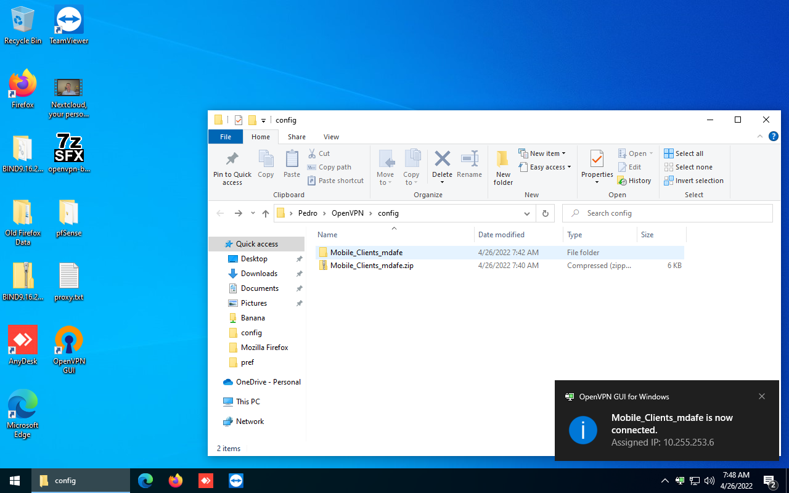Open Properties from the ribbon
This screenshot has width=789, height=493.
click(597, 160)
